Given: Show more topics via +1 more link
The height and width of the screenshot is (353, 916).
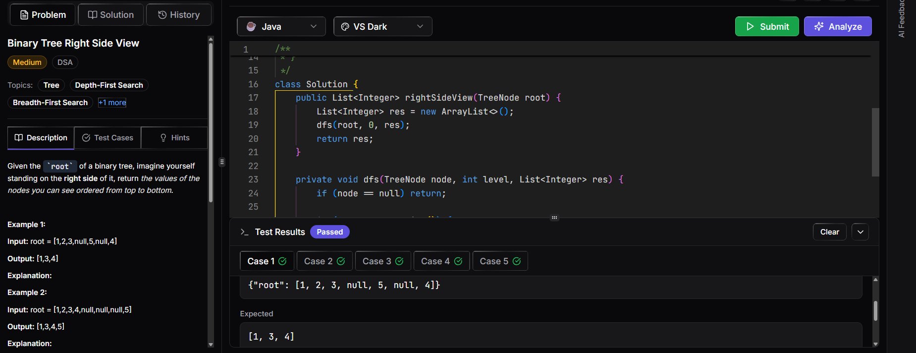Looking at the screenshot, I should 112,103.
